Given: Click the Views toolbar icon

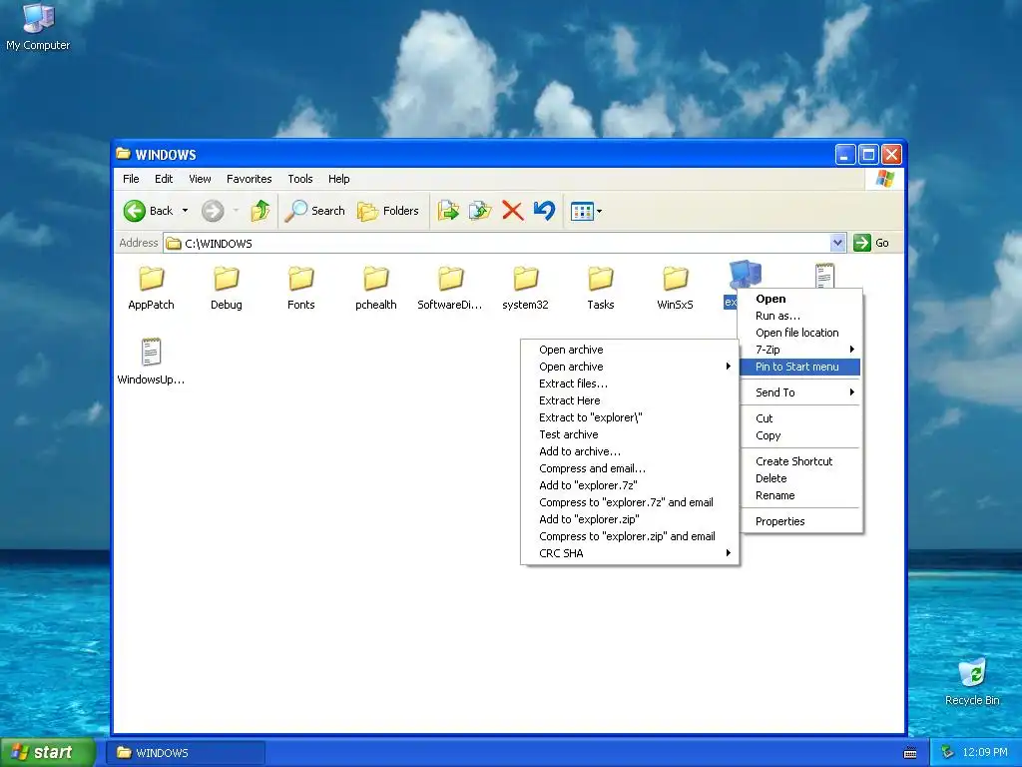Looking at the screenshot, I should pos(582,211).
